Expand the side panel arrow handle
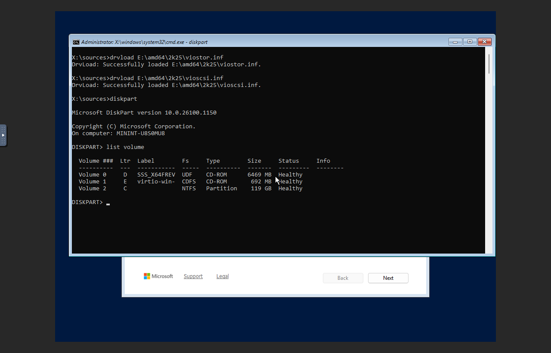551x353 pixels. 3,135
